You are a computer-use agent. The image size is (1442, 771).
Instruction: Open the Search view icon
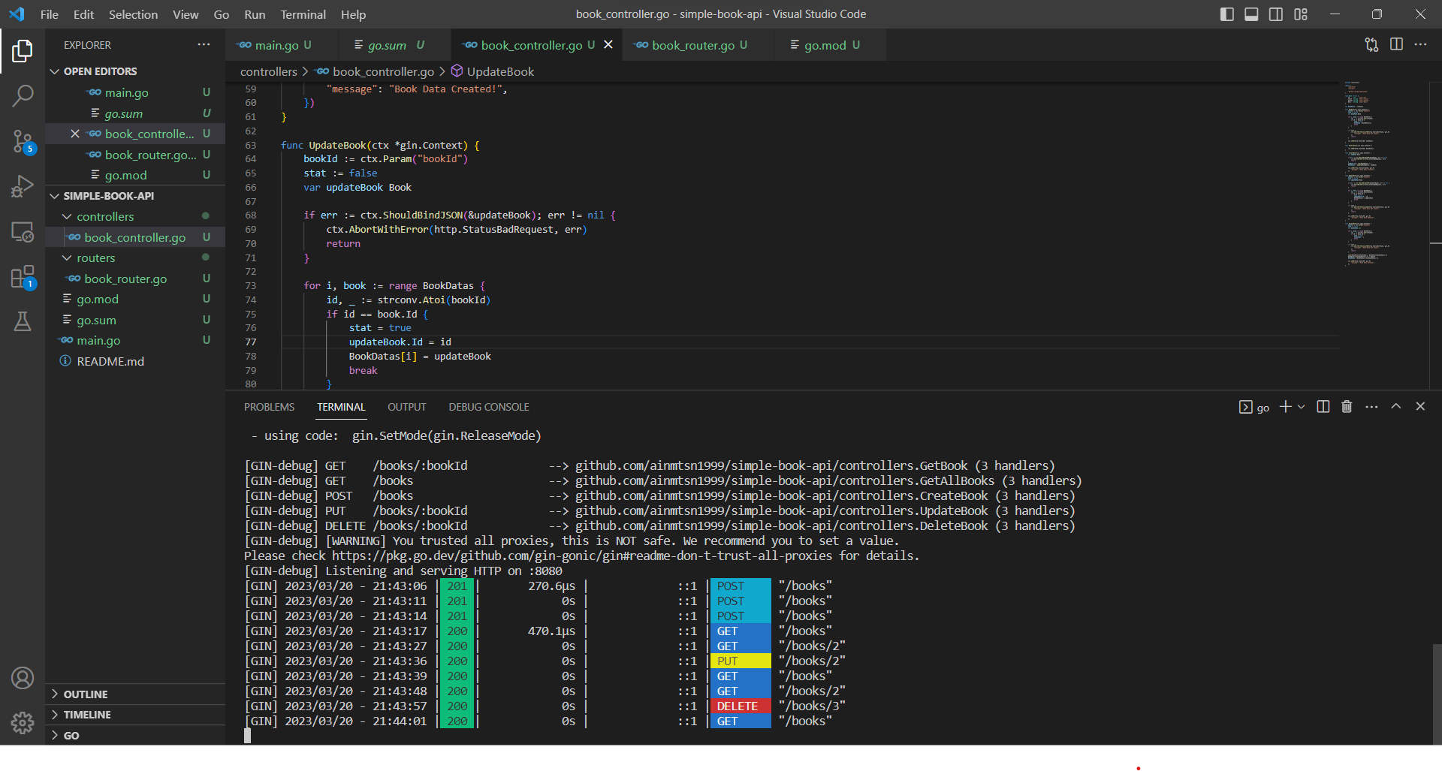(23, 95)
